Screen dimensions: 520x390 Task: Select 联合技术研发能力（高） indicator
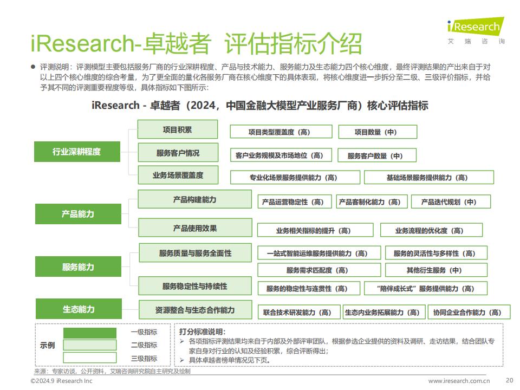pos(299,312)
